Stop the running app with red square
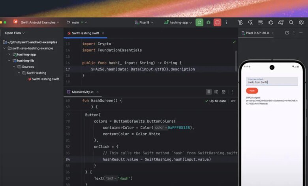 tap(217, 23)
